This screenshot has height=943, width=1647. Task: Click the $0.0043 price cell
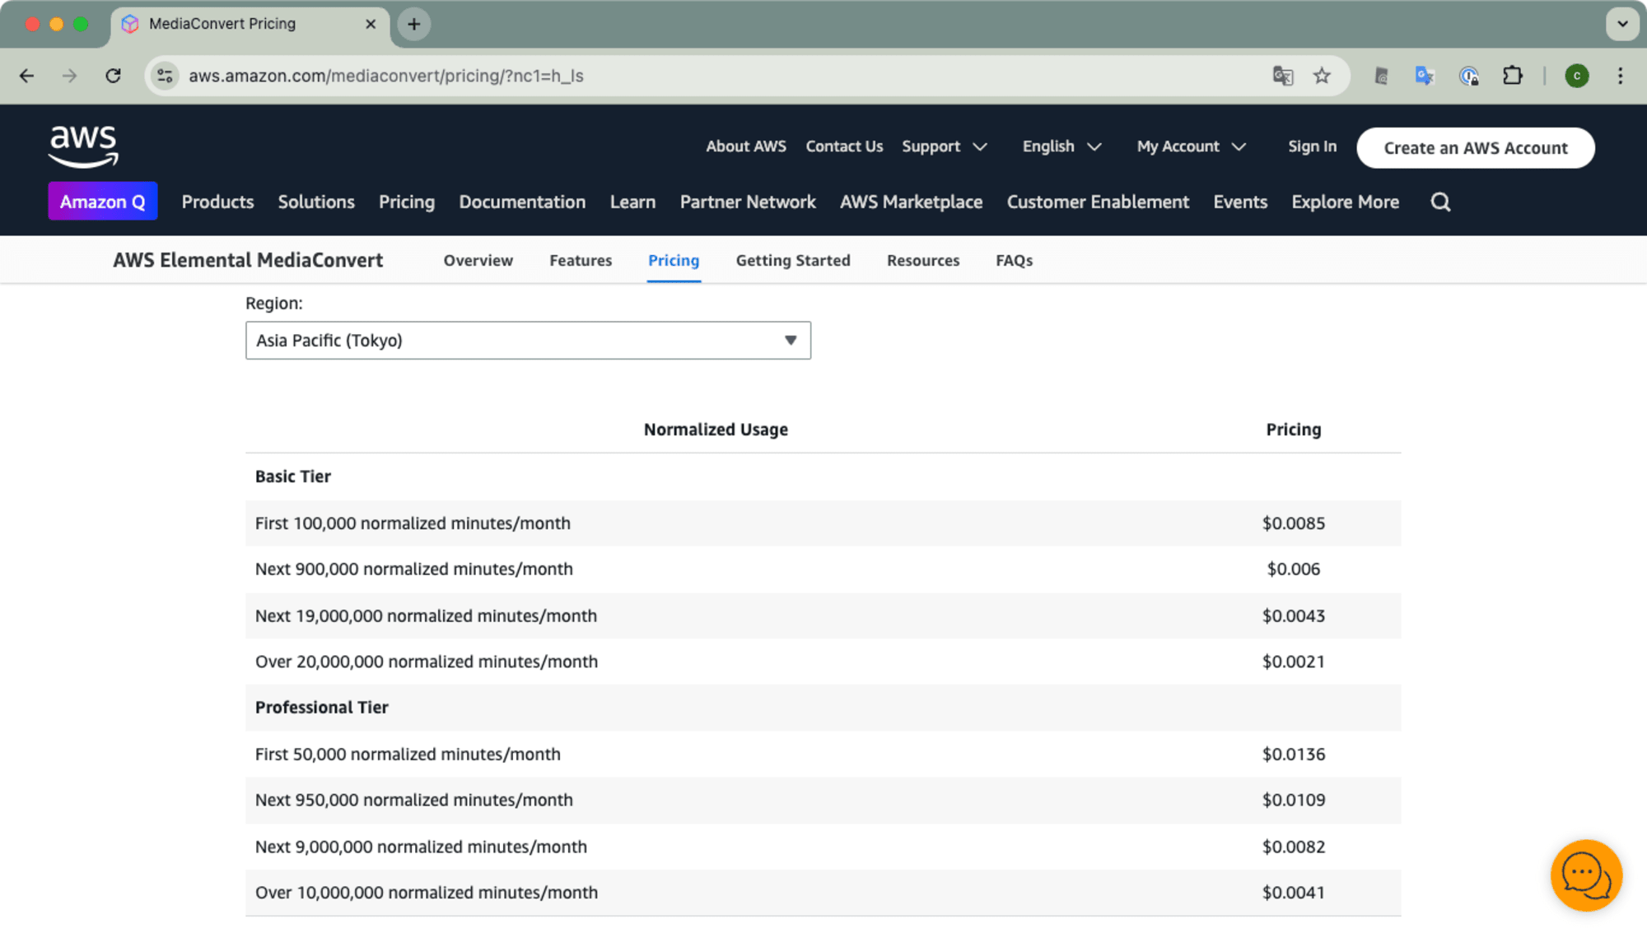(1293, 616)
